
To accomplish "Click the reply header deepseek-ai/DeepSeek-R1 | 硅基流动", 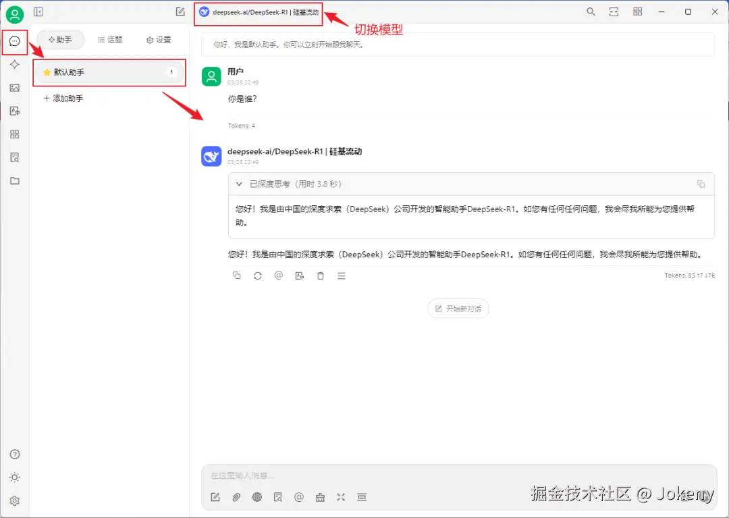I will (294, 151).
